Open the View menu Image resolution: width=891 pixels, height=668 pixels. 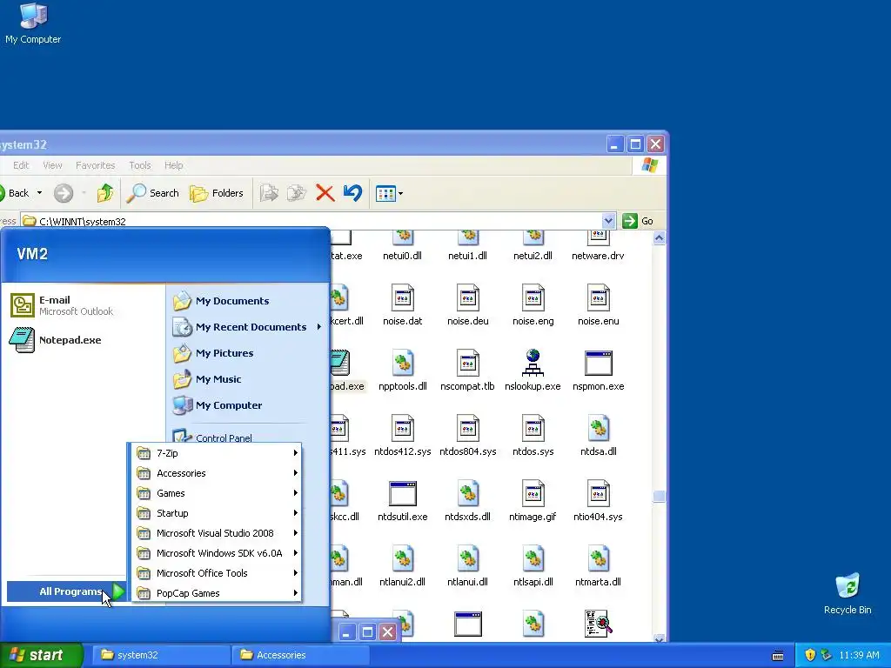click(x=52, y=165)
